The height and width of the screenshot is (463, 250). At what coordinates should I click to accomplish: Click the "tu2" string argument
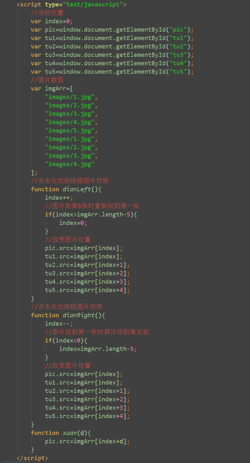178,47
